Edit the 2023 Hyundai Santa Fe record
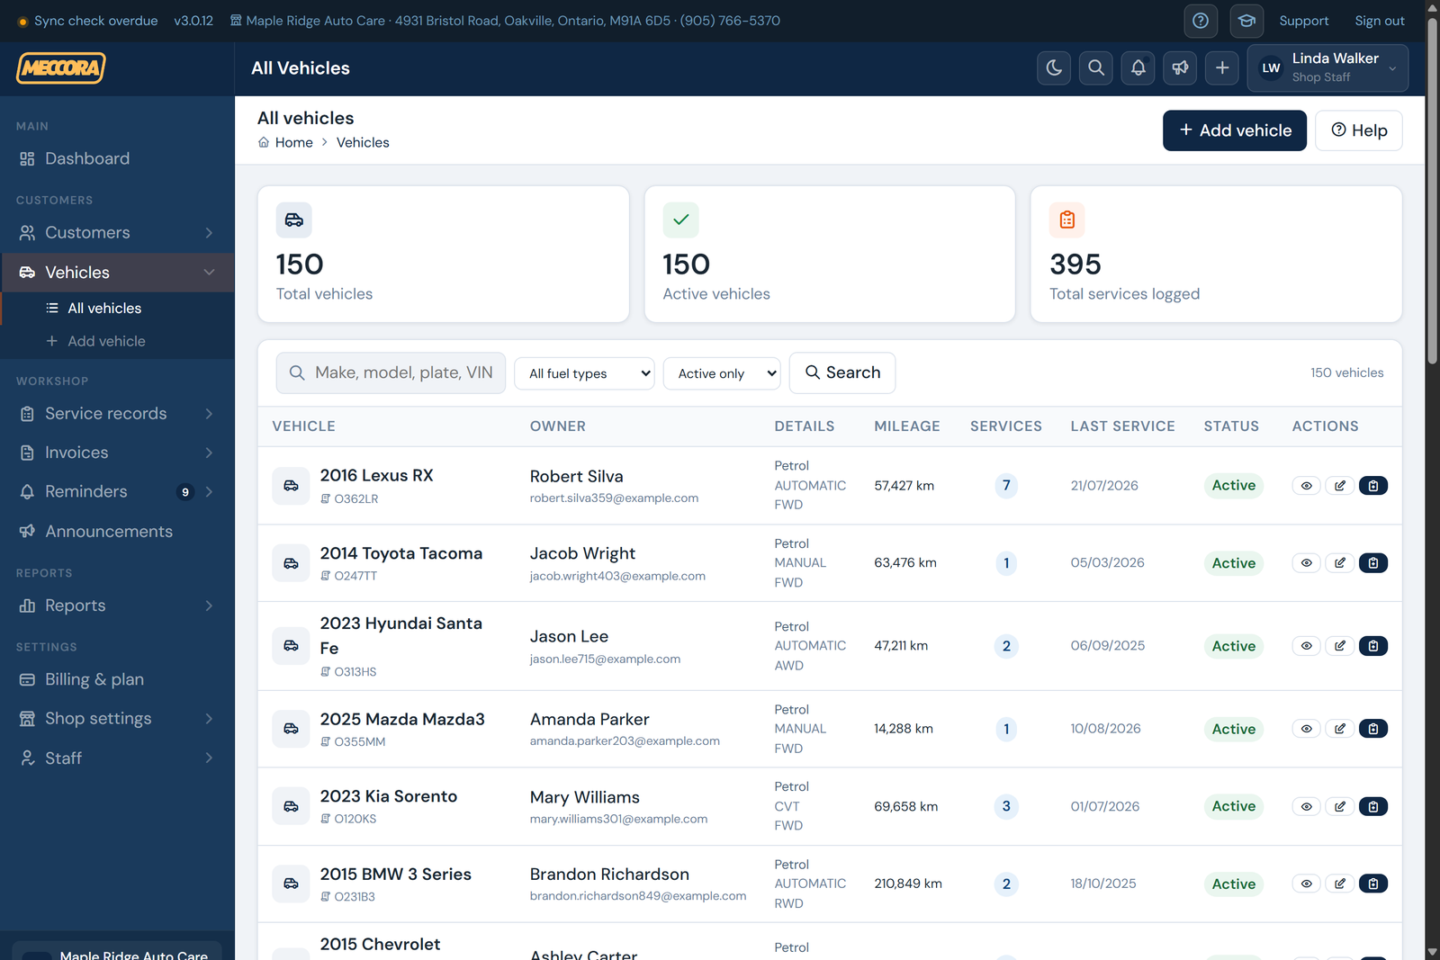1440x960 pixels. [x=1340, y=646]
